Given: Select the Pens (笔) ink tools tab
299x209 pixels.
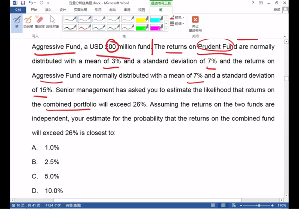Looking at the screenshot, I should 161,10.
